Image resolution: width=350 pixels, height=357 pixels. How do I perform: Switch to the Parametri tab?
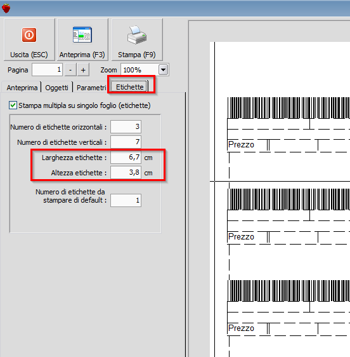click(x=91, y=88)
